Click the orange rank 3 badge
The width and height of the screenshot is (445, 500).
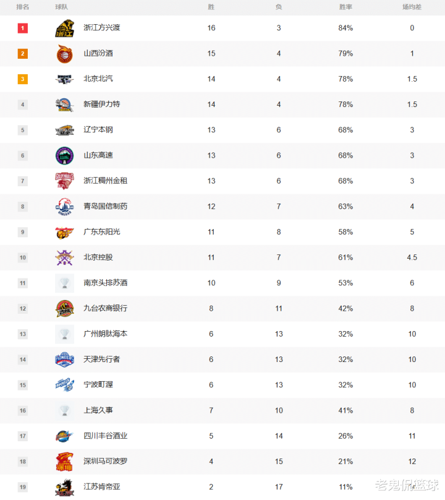[x=23, y=79]
